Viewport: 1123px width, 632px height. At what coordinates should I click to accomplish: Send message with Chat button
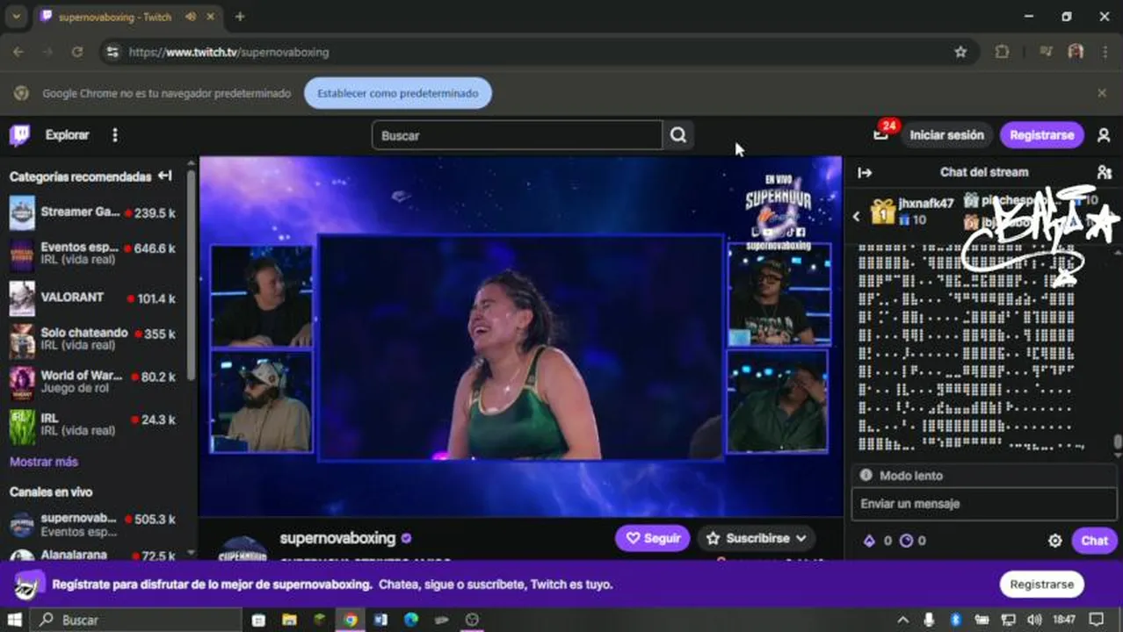[1094, 541]
